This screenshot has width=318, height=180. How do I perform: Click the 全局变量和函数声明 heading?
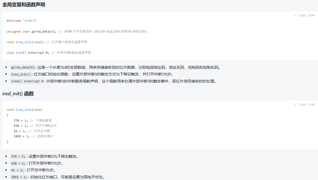(x=24, y=5)
